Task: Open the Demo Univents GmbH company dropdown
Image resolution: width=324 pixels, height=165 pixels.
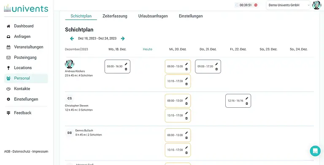Action: point(288,5)
